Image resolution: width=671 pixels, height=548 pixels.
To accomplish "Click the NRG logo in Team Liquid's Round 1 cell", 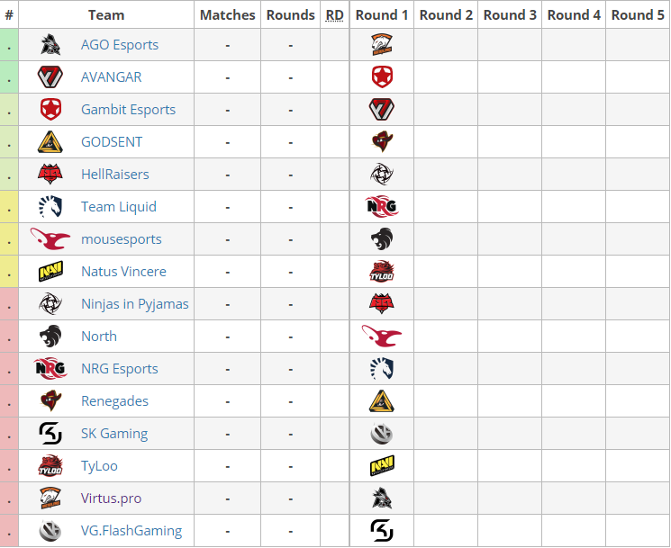I will pos(382,207).
